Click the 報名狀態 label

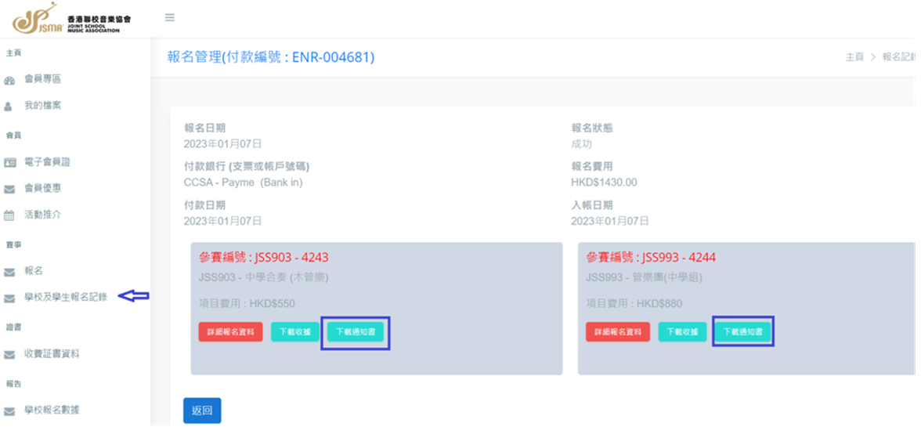pyautogui.click(x=592, y=128)
